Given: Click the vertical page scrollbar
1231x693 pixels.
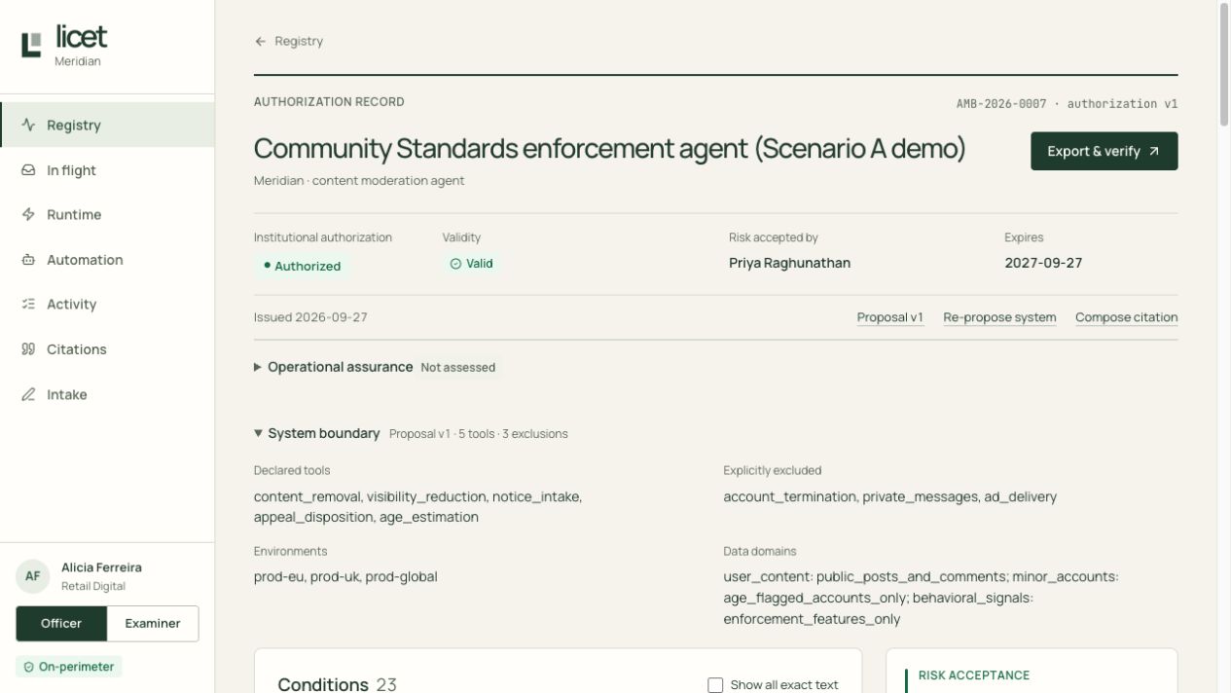Looking at the screenshot, I should click(1224, 64).
